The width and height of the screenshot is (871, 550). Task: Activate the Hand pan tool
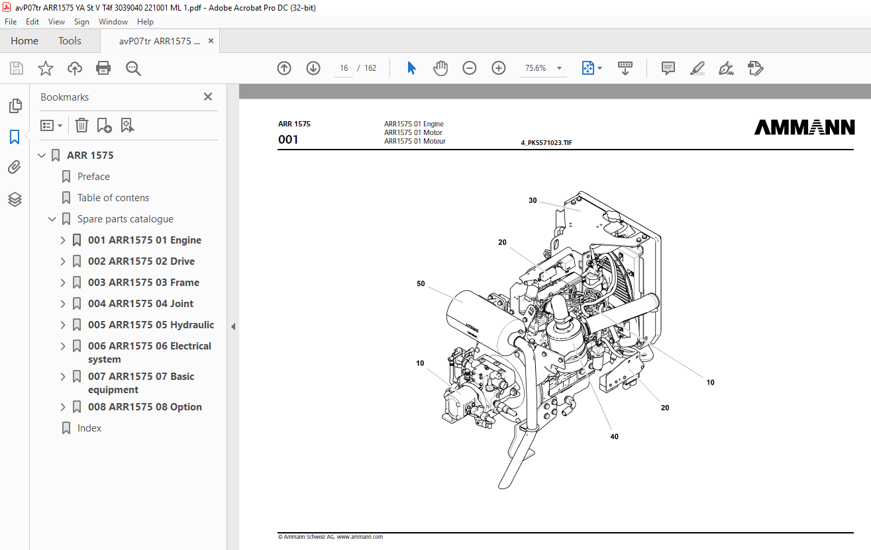440,68
